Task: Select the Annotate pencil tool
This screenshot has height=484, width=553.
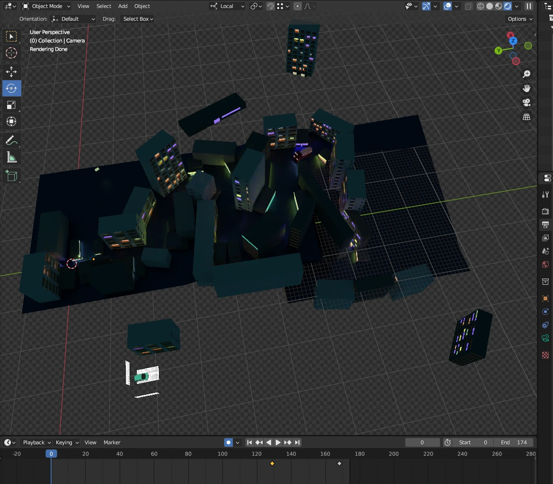Action: tap(11, 141)
